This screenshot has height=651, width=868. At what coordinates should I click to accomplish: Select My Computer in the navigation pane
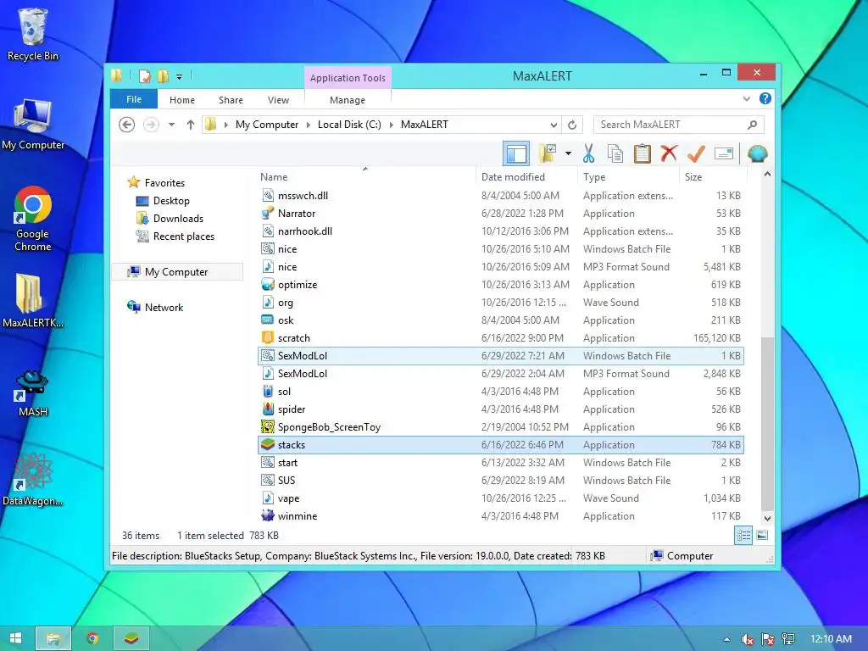pyautogui.click(x=177, y=272)
